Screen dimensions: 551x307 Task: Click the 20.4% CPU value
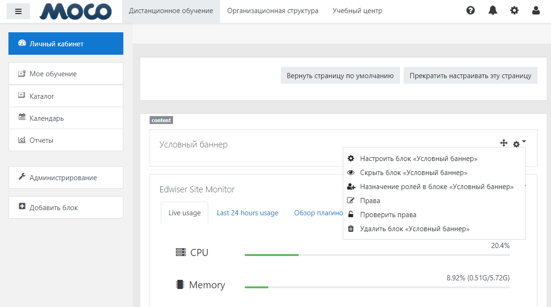(500, 245)
